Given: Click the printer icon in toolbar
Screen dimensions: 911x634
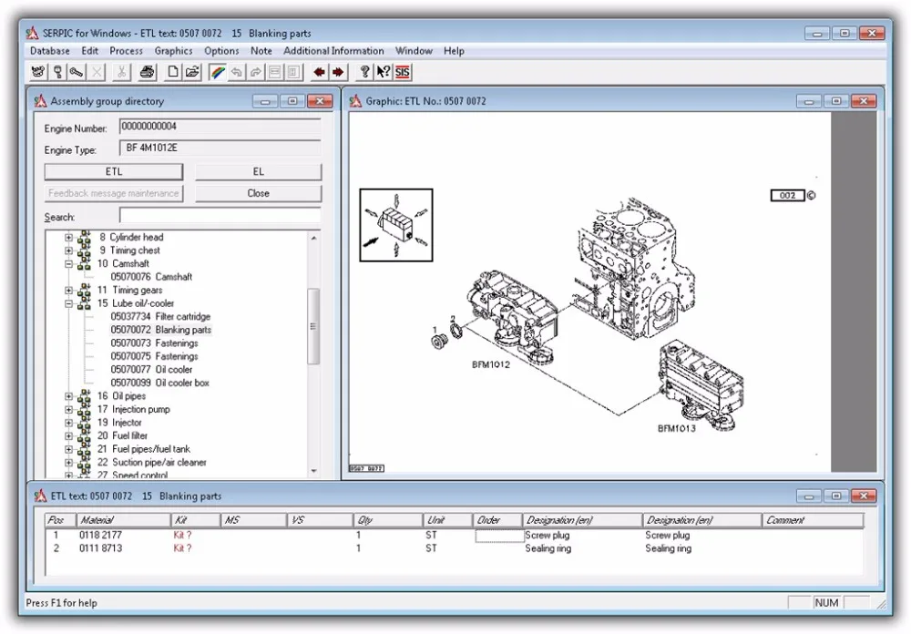Looking at the screenshot, I should (147, 72).
